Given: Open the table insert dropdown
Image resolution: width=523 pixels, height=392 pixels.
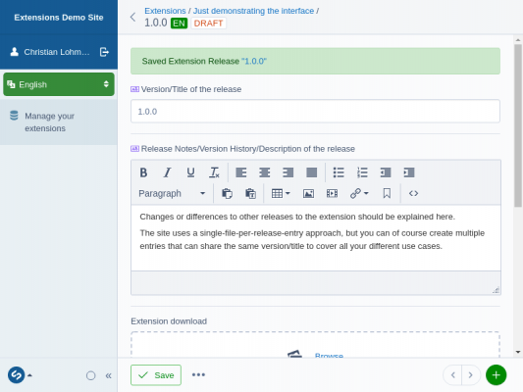Looking at the screenshot, I should (x=281, y=193).
